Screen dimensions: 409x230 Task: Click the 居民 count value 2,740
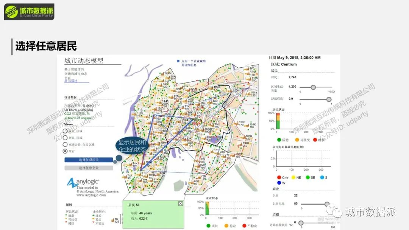(x=292, y=78)
